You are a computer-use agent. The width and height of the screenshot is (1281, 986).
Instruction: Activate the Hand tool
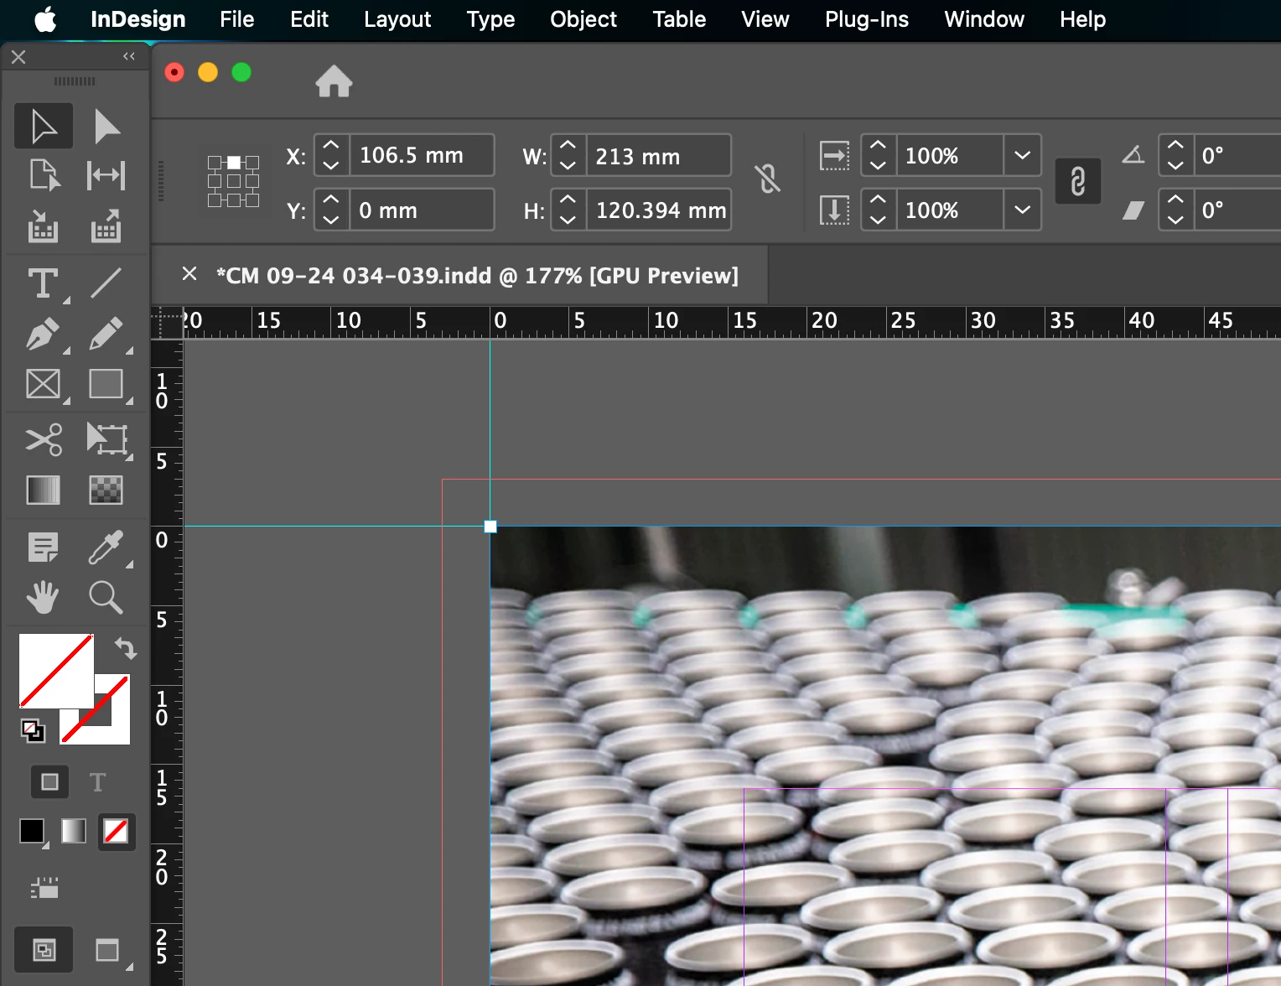43,598
